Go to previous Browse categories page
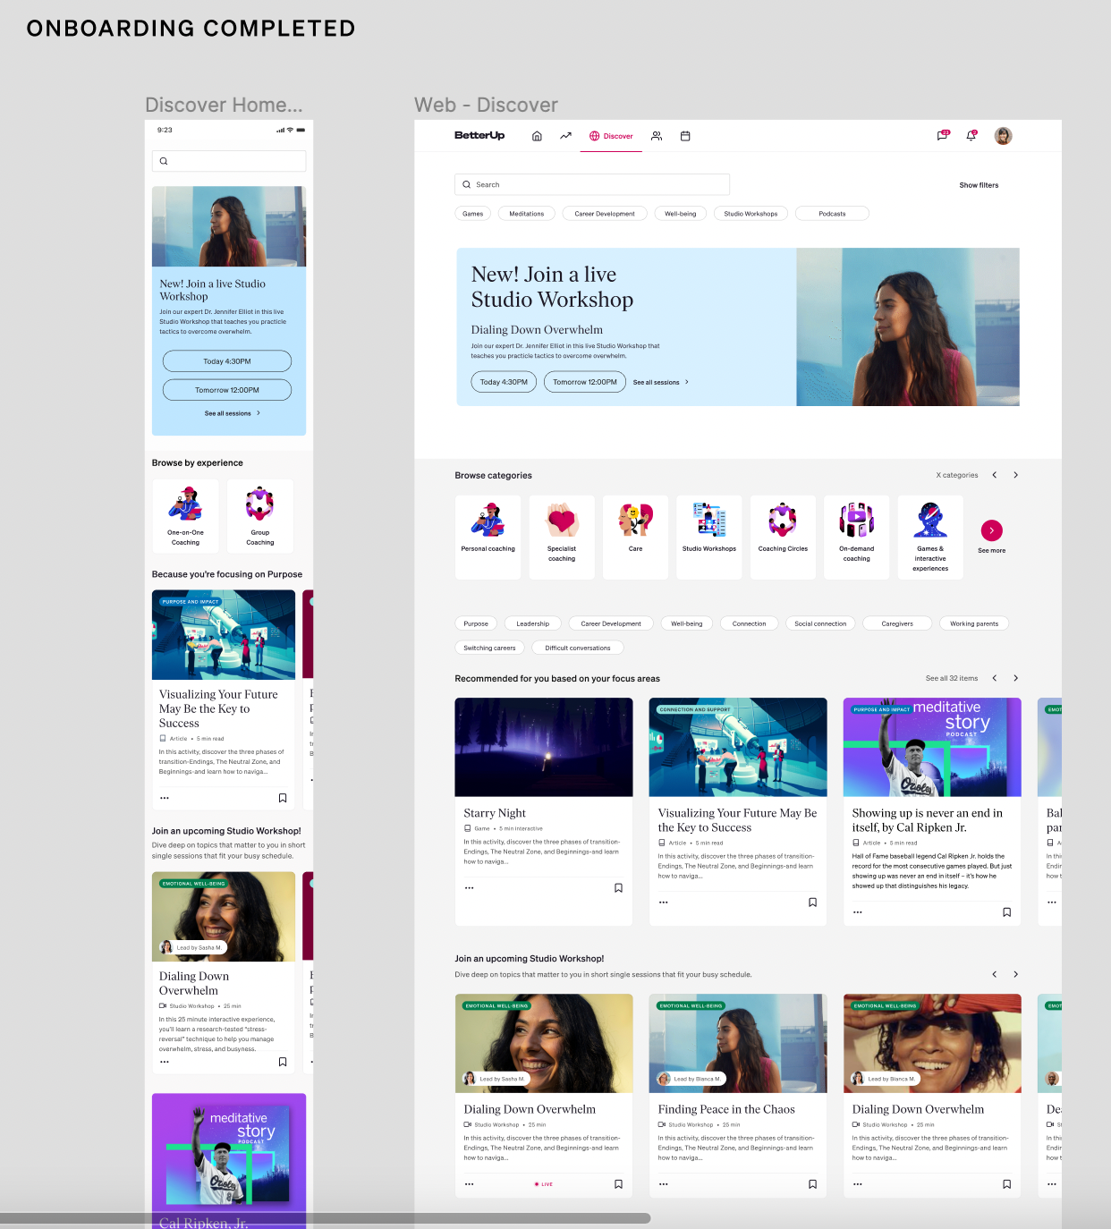1111x1229 pixels. (x=994, y=475)
